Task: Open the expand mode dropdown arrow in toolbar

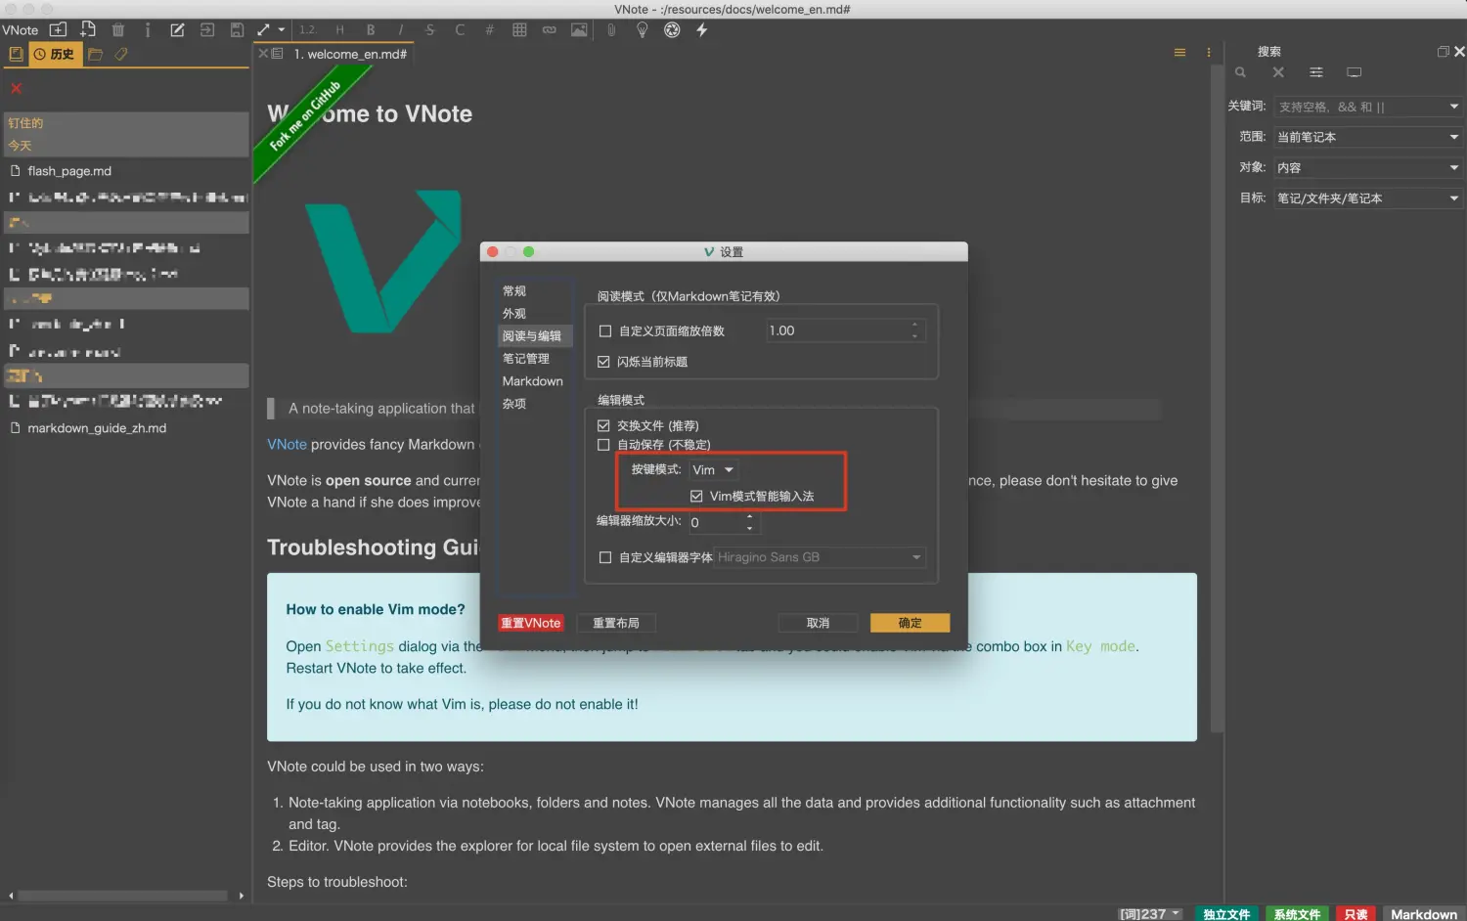Action: pyautogui.click(x=282, y=30)
